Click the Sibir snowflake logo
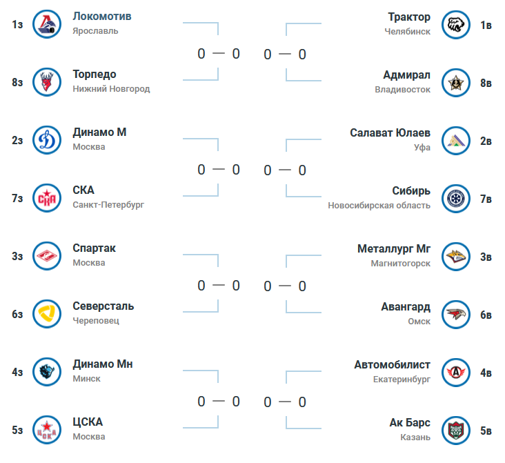The image size is (505, 463). click(x=456, y=199)
